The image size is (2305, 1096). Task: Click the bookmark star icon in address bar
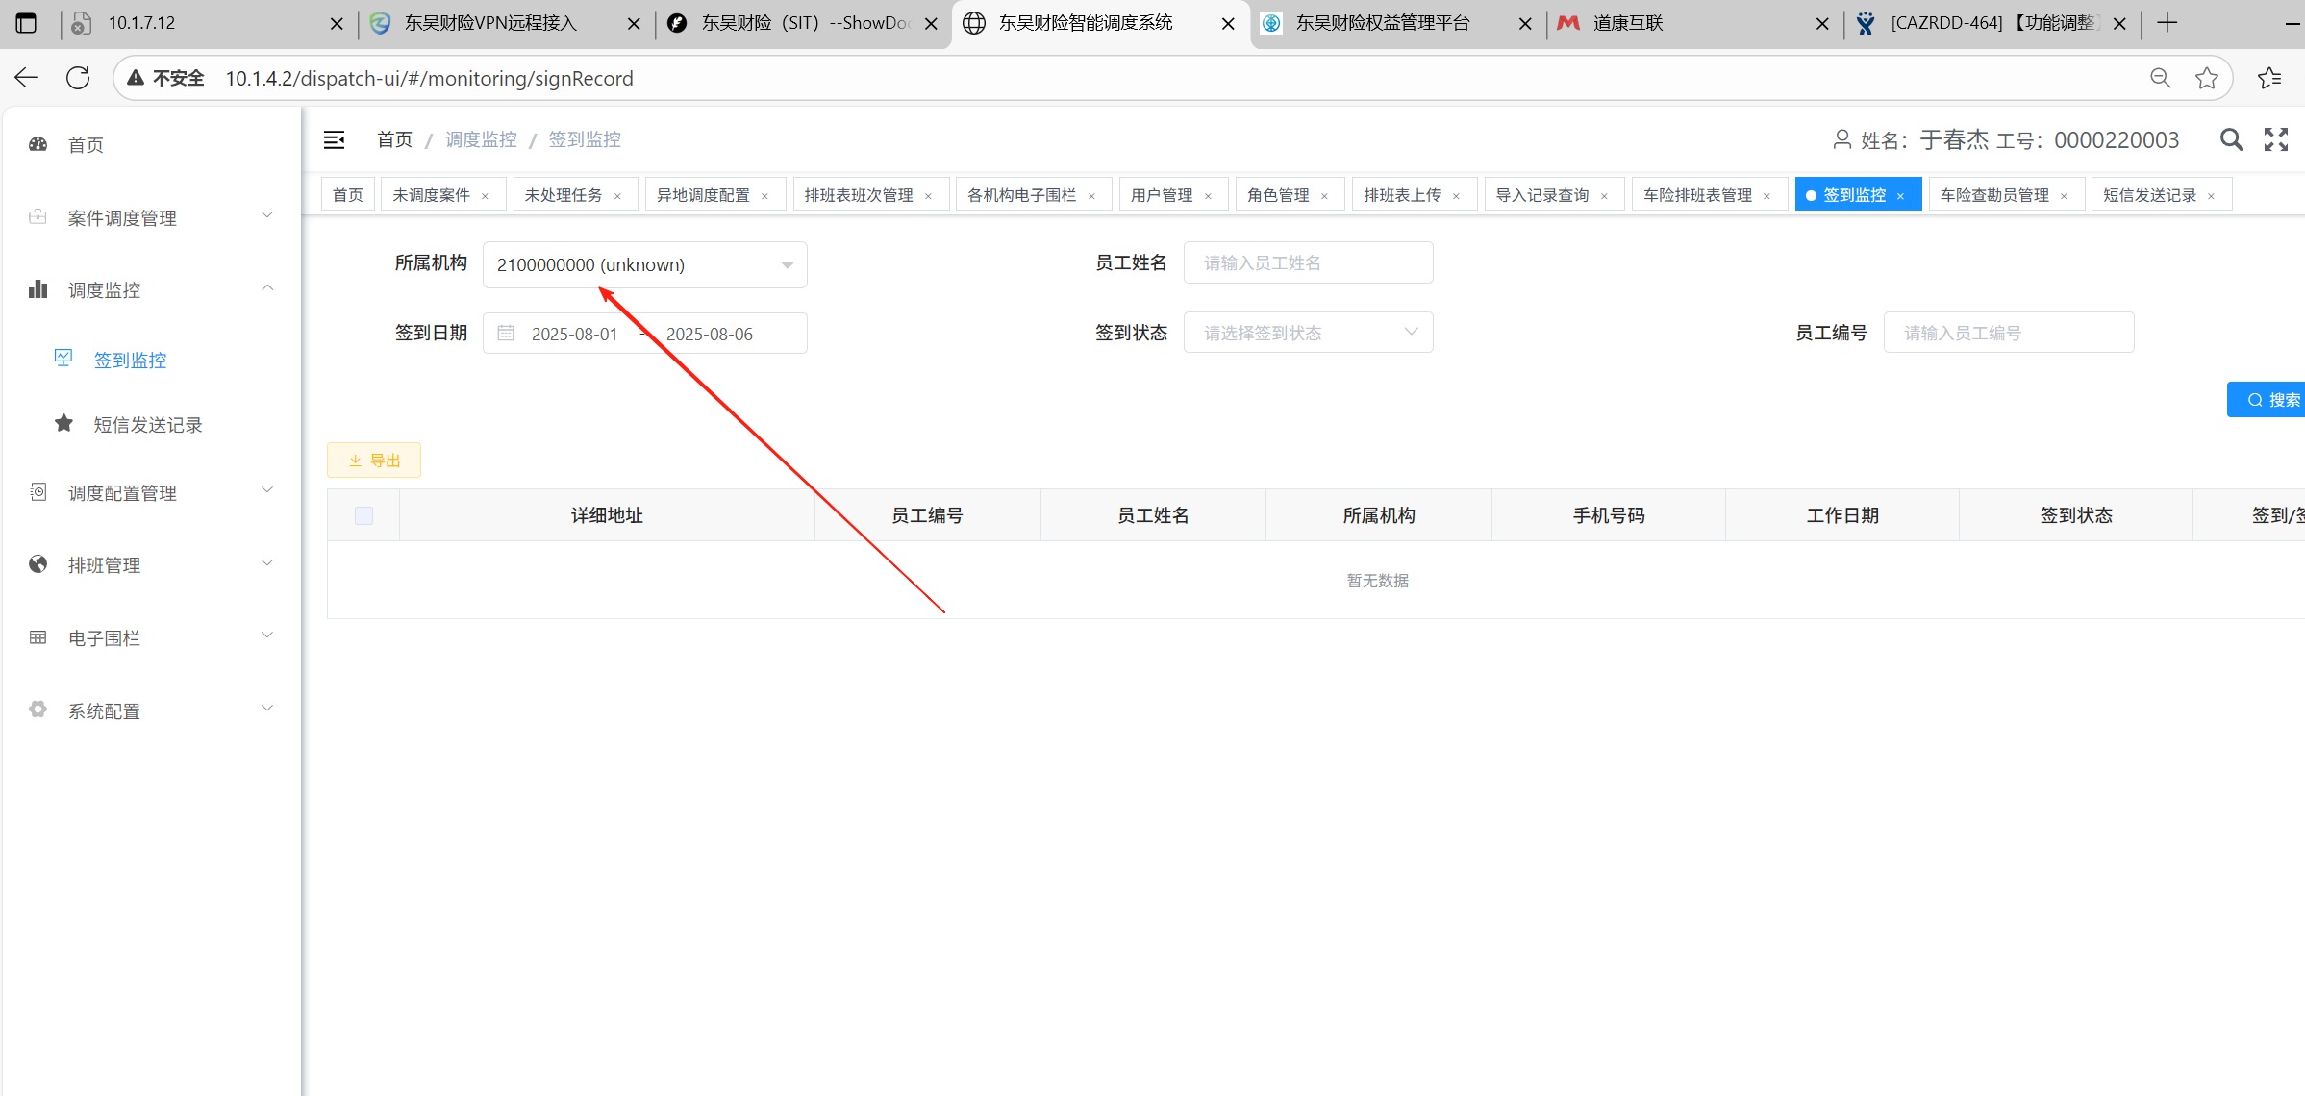(x=2207, y=78)
